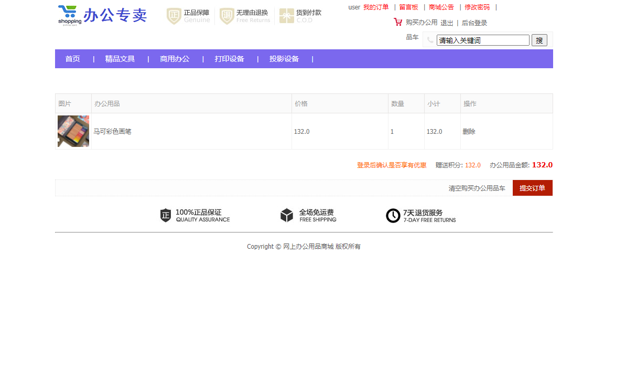
Task: Clear the cart with 清空购买办公用品车
Action: tap(476, 187)
